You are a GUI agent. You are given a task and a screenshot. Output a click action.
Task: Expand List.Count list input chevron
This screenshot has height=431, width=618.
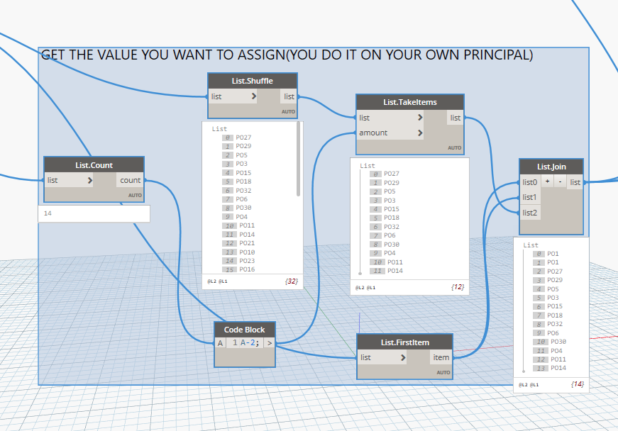tap(90, 180)
